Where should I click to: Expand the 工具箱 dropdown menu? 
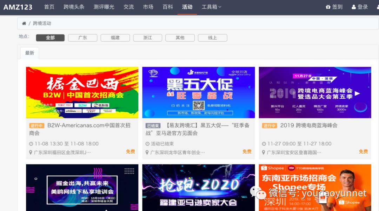tap(212, 7)
